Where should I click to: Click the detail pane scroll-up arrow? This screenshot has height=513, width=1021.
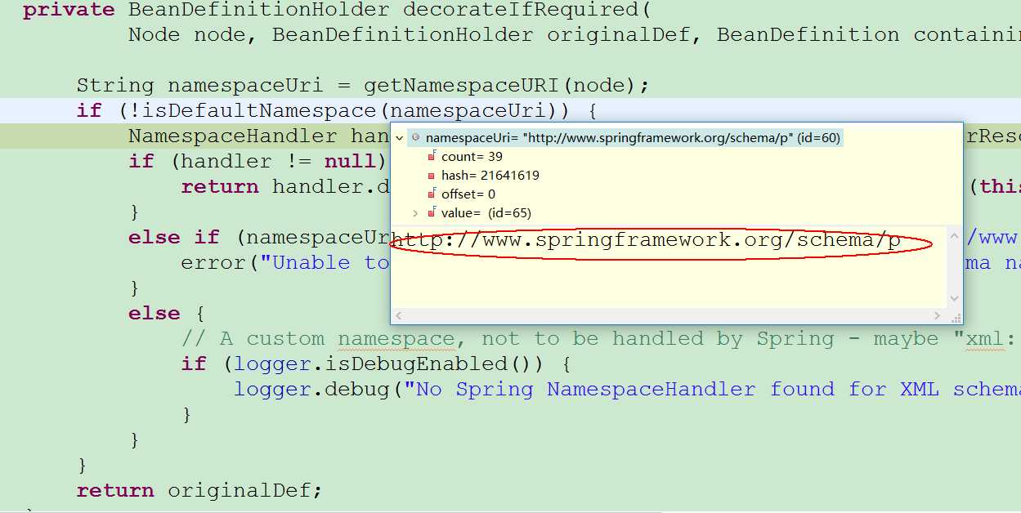coord(953,237)
